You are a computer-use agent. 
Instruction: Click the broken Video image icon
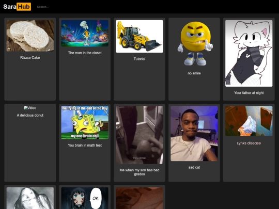point(30,108)
